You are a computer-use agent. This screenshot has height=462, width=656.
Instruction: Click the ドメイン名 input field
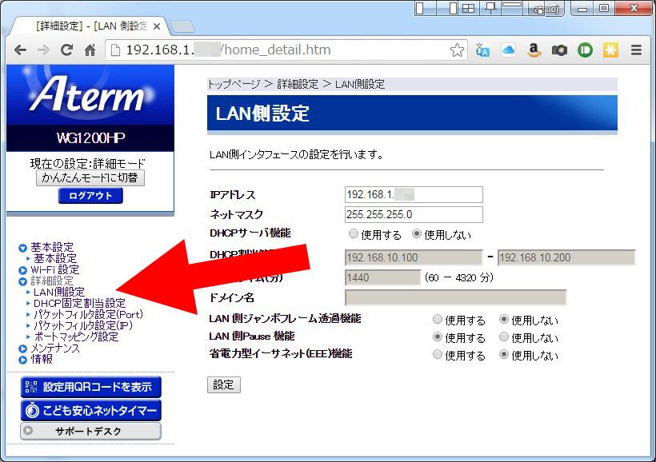(456, 297)
